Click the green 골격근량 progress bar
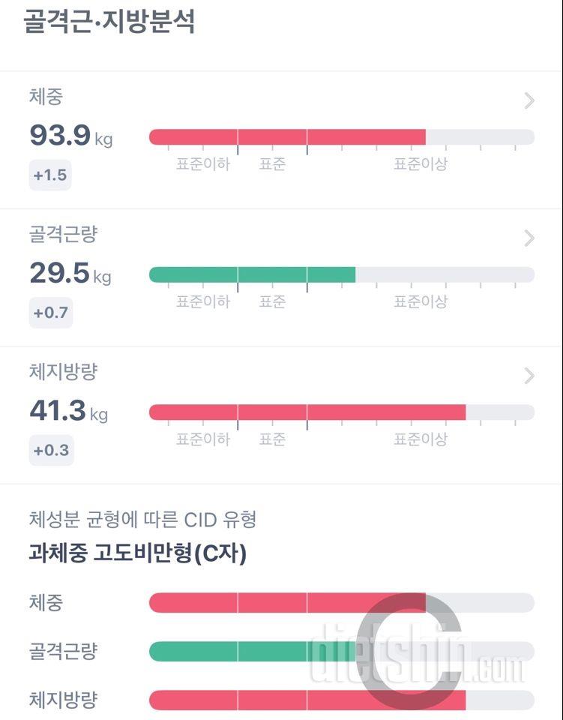The image size is (563, 720). point(252,274)
